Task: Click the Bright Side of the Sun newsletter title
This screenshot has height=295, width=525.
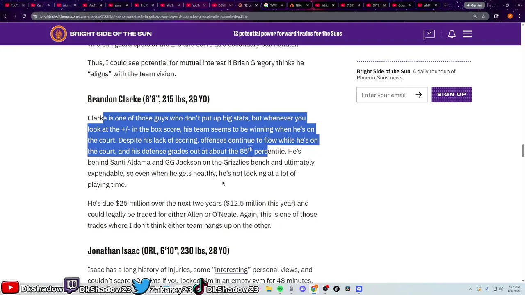Action: [x=383, y=71]
